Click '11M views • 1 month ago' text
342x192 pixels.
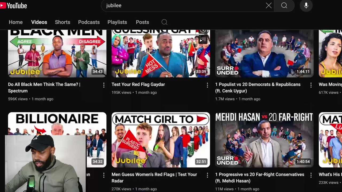tap(237, 189)
